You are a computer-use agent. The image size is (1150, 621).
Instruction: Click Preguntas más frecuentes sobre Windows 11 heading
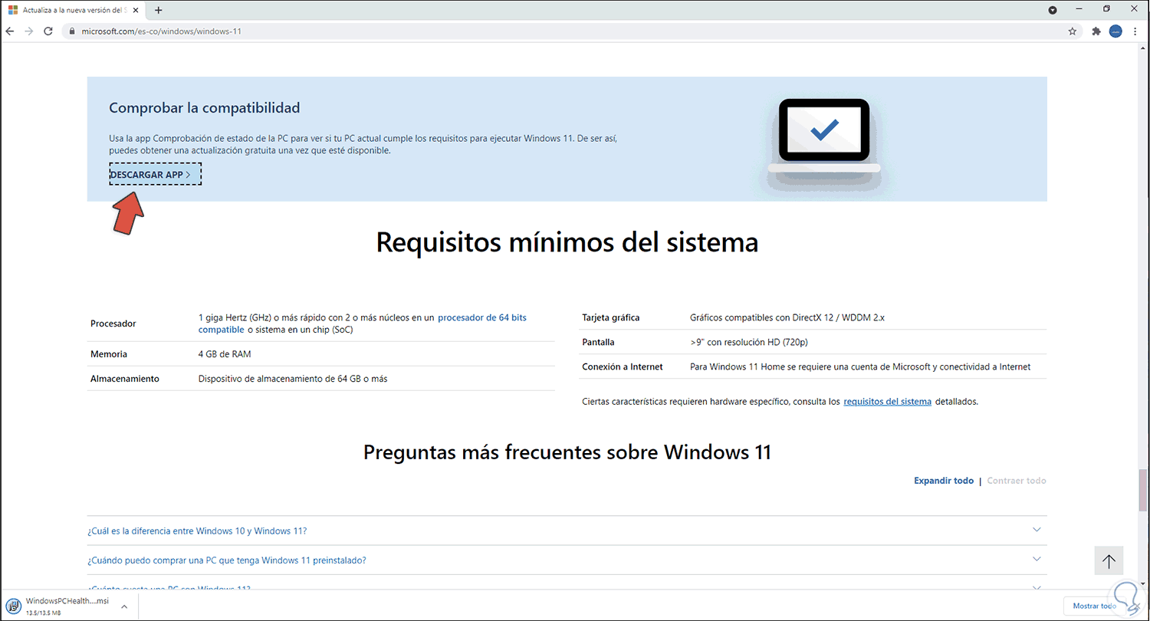click(x=567, y=452)
